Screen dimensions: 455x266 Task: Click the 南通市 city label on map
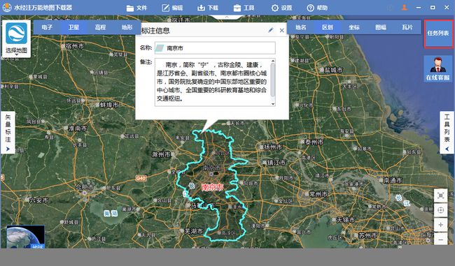(x=393, y=180)
